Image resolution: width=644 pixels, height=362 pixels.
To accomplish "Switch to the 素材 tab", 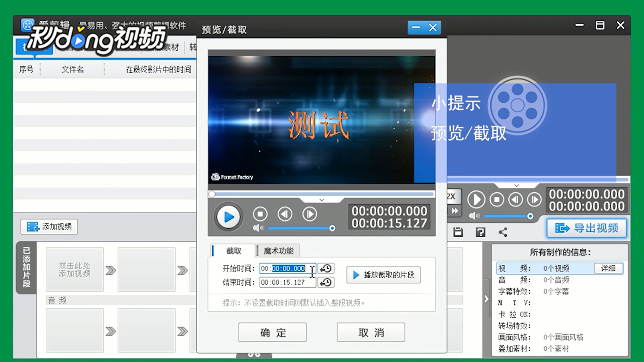I will pos(171,47).
